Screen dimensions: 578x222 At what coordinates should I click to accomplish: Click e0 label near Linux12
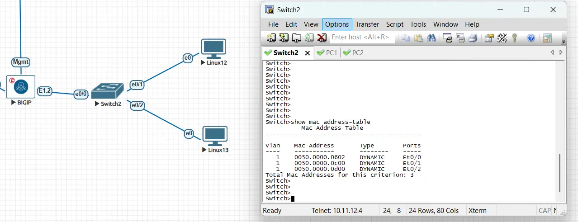[x=188, y=58]
